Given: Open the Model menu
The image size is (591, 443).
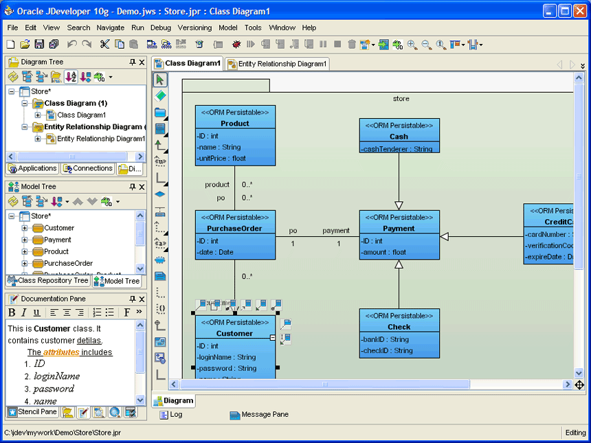Looking at the screenshot, I should coord(227,27).
